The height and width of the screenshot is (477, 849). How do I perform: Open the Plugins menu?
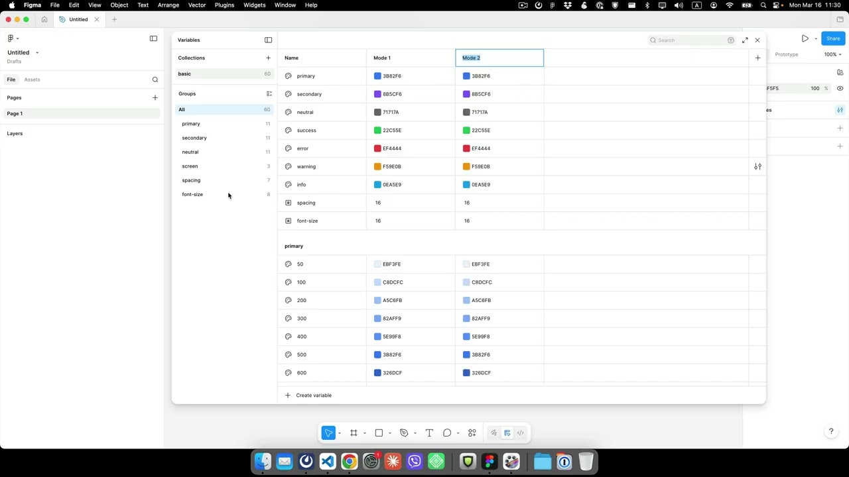(224, 5)
